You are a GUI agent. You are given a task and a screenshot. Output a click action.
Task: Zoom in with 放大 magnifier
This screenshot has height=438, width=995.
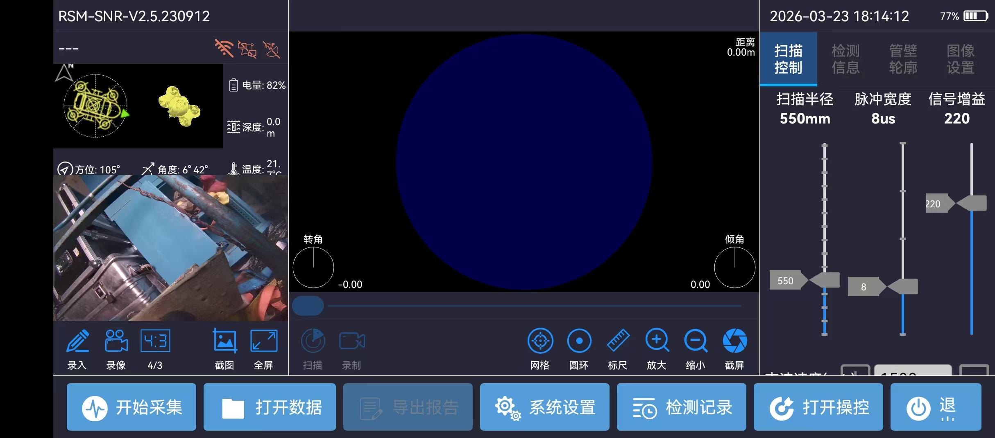pos(657,341)
